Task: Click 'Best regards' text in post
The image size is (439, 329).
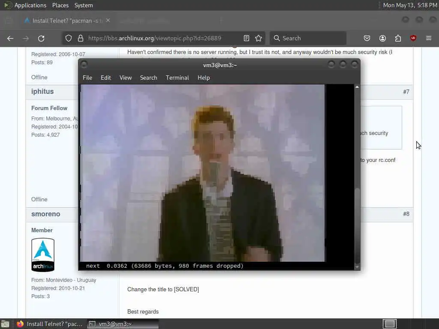Action: 143,312
